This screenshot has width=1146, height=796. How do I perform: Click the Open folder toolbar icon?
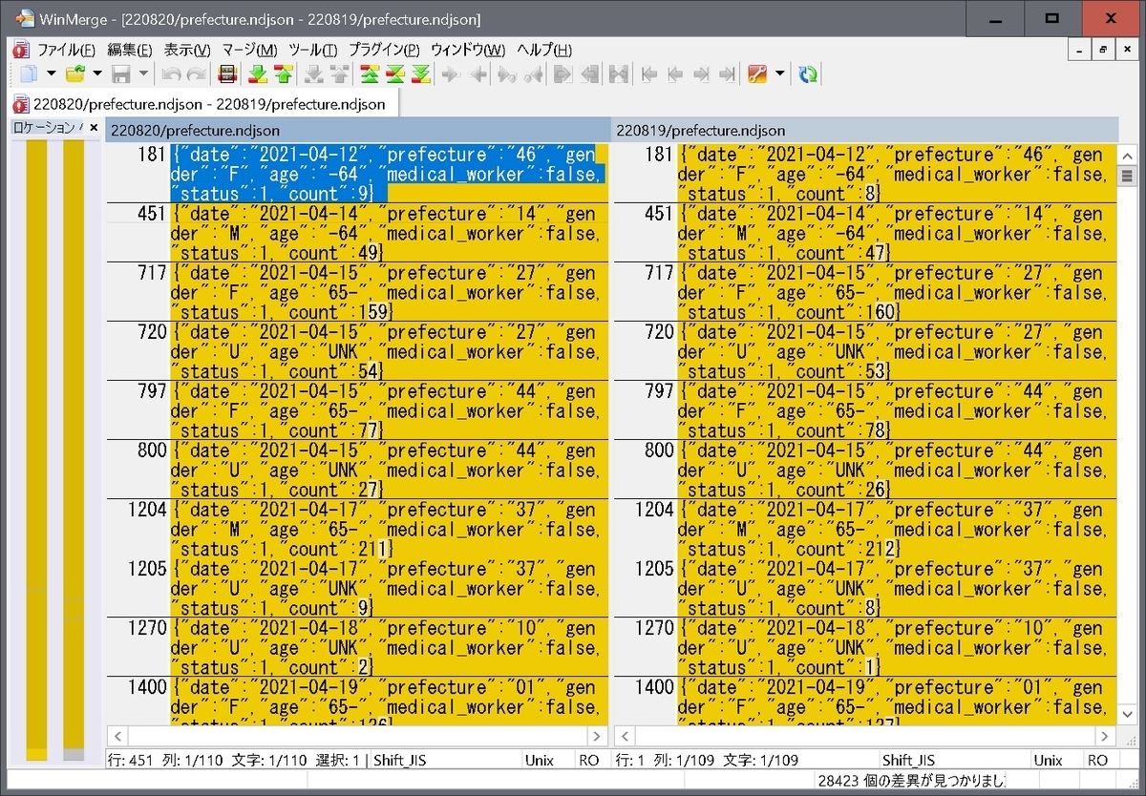pyautogui.click(x=75, y=73)
